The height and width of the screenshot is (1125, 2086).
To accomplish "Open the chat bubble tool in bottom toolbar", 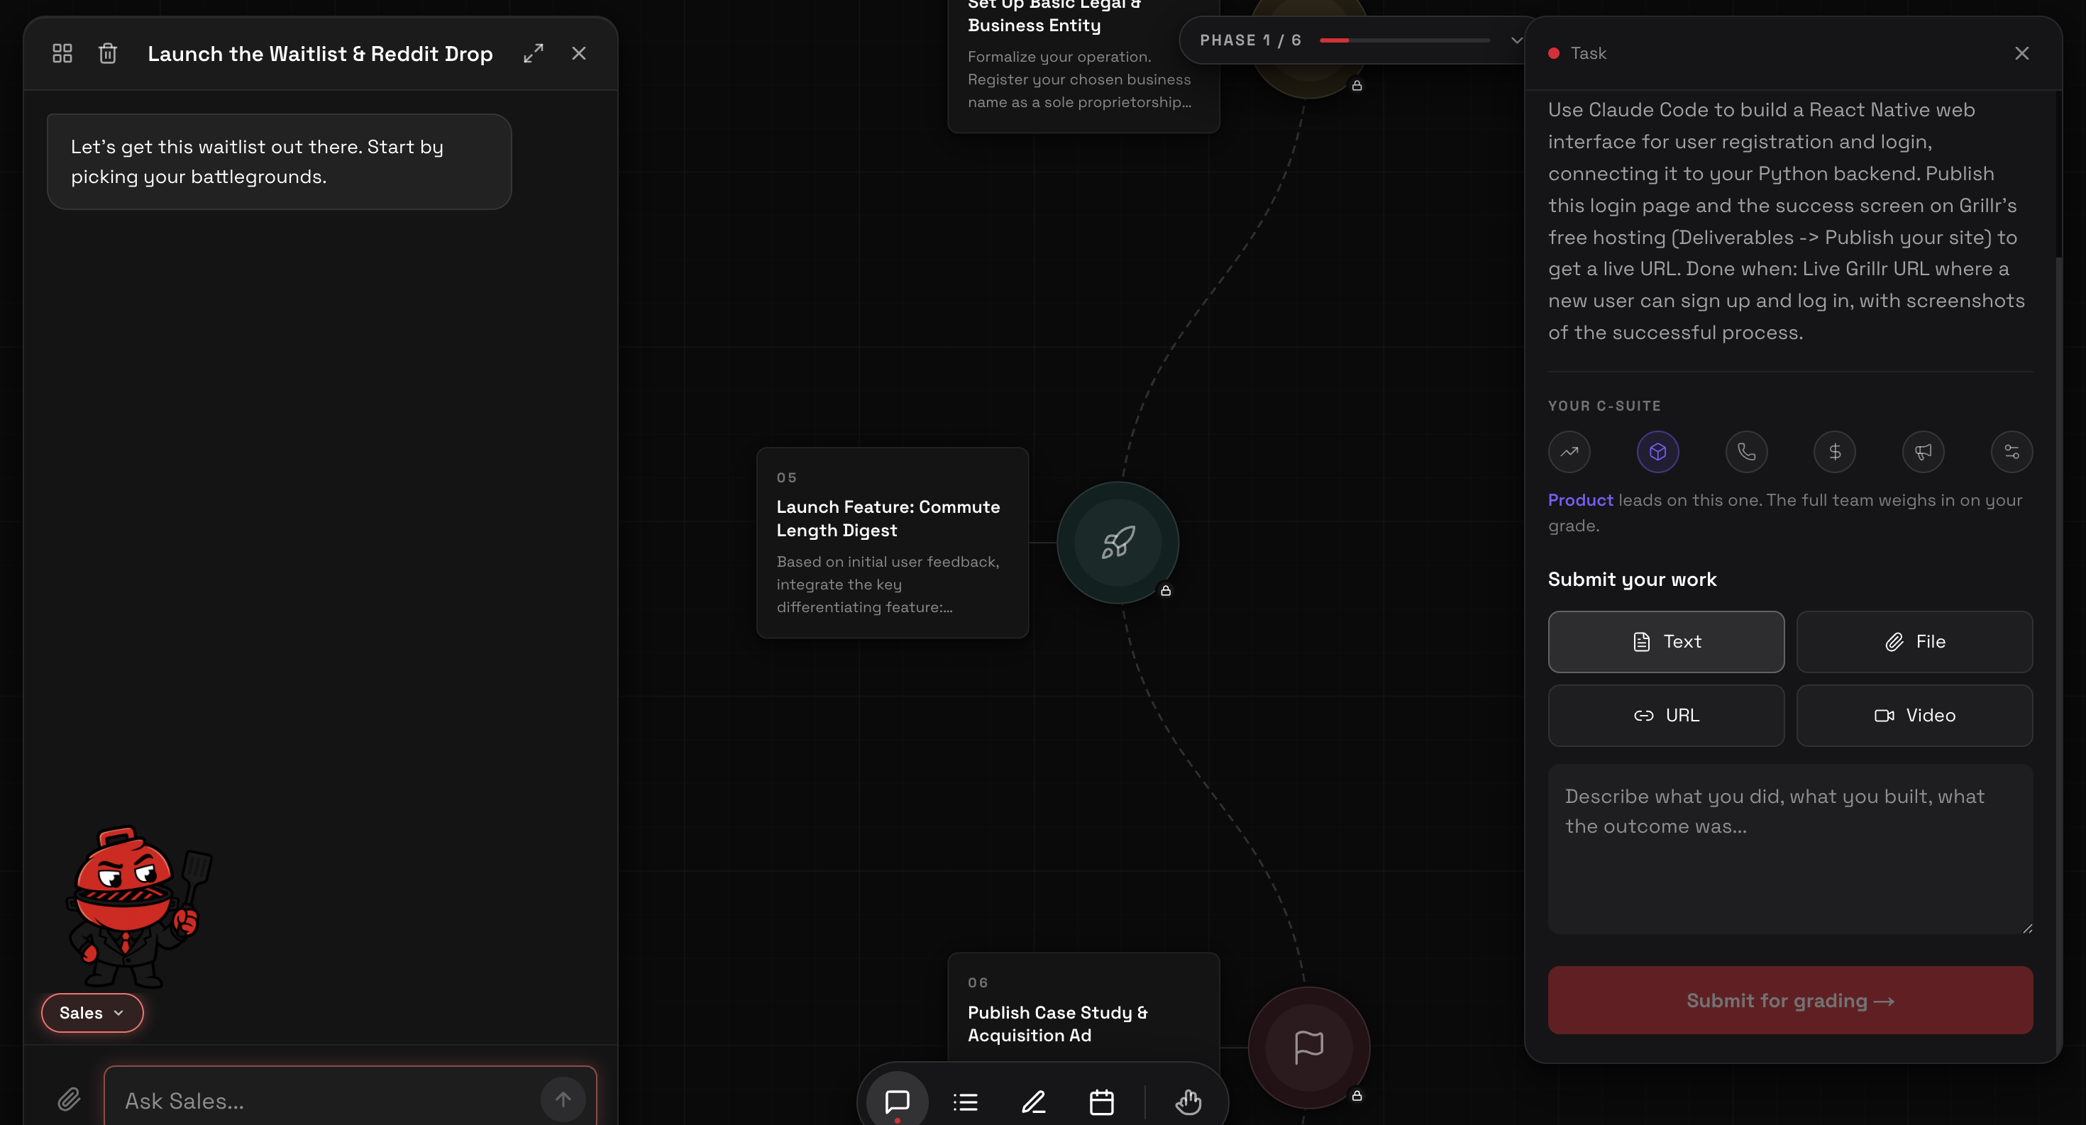I will coord(898,1102).
